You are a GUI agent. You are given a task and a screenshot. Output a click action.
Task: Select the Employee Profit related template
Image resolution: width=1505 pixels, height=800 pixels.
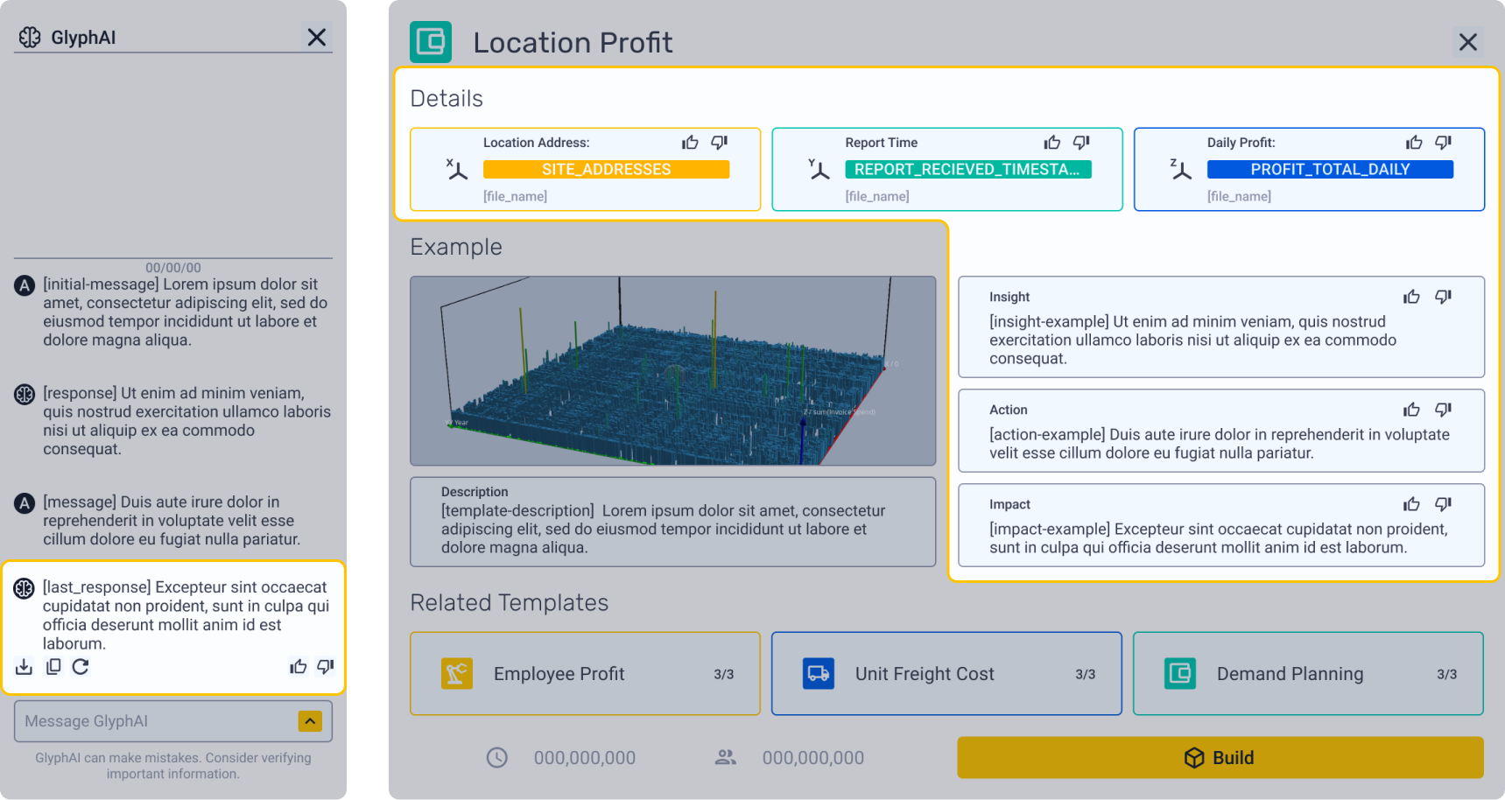click(x=584, y=673)
